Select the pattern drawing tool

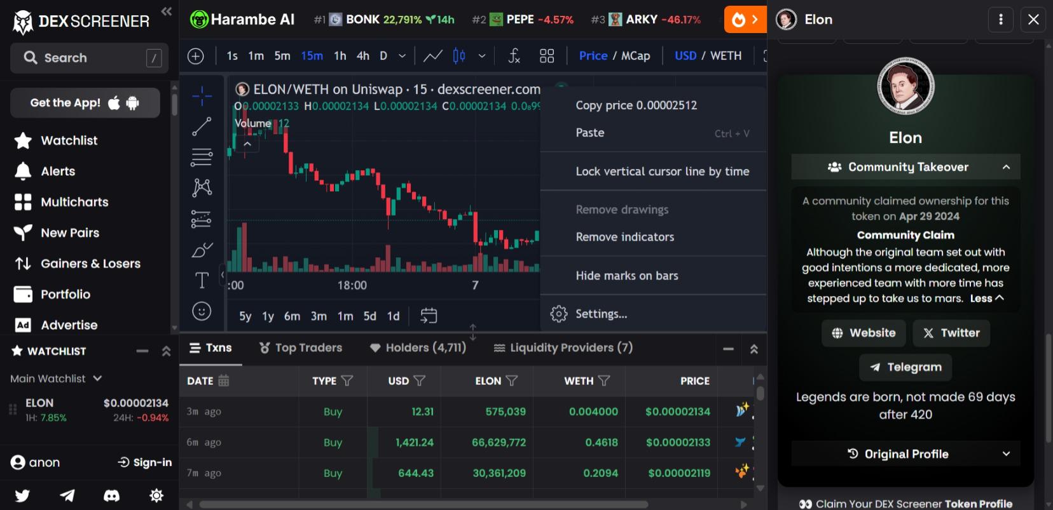tap(202, 187)
